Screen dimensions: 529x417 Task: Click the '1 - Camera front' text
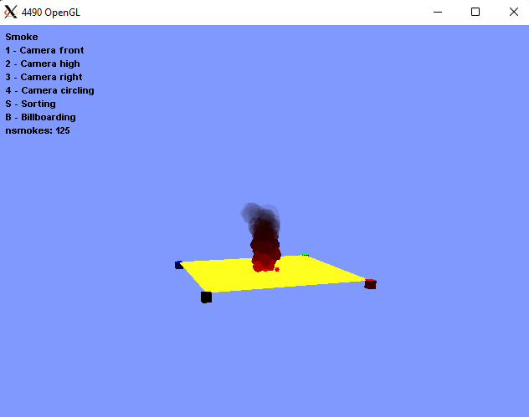coord(44,50)
